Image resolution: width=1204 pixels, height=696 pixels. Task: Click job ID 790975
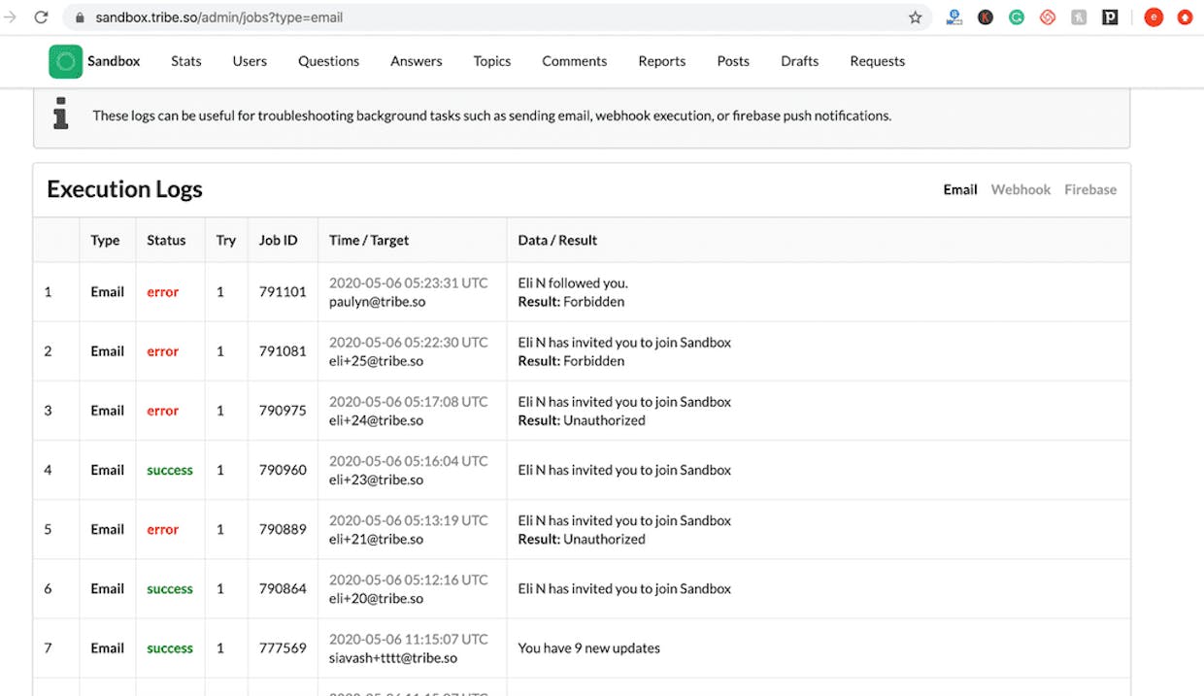[283, 411]
